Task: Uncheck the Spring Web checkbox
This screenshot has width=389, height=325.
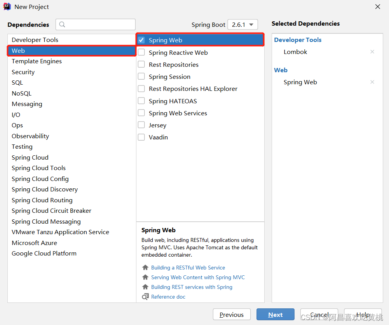Action: coord(141,40)
